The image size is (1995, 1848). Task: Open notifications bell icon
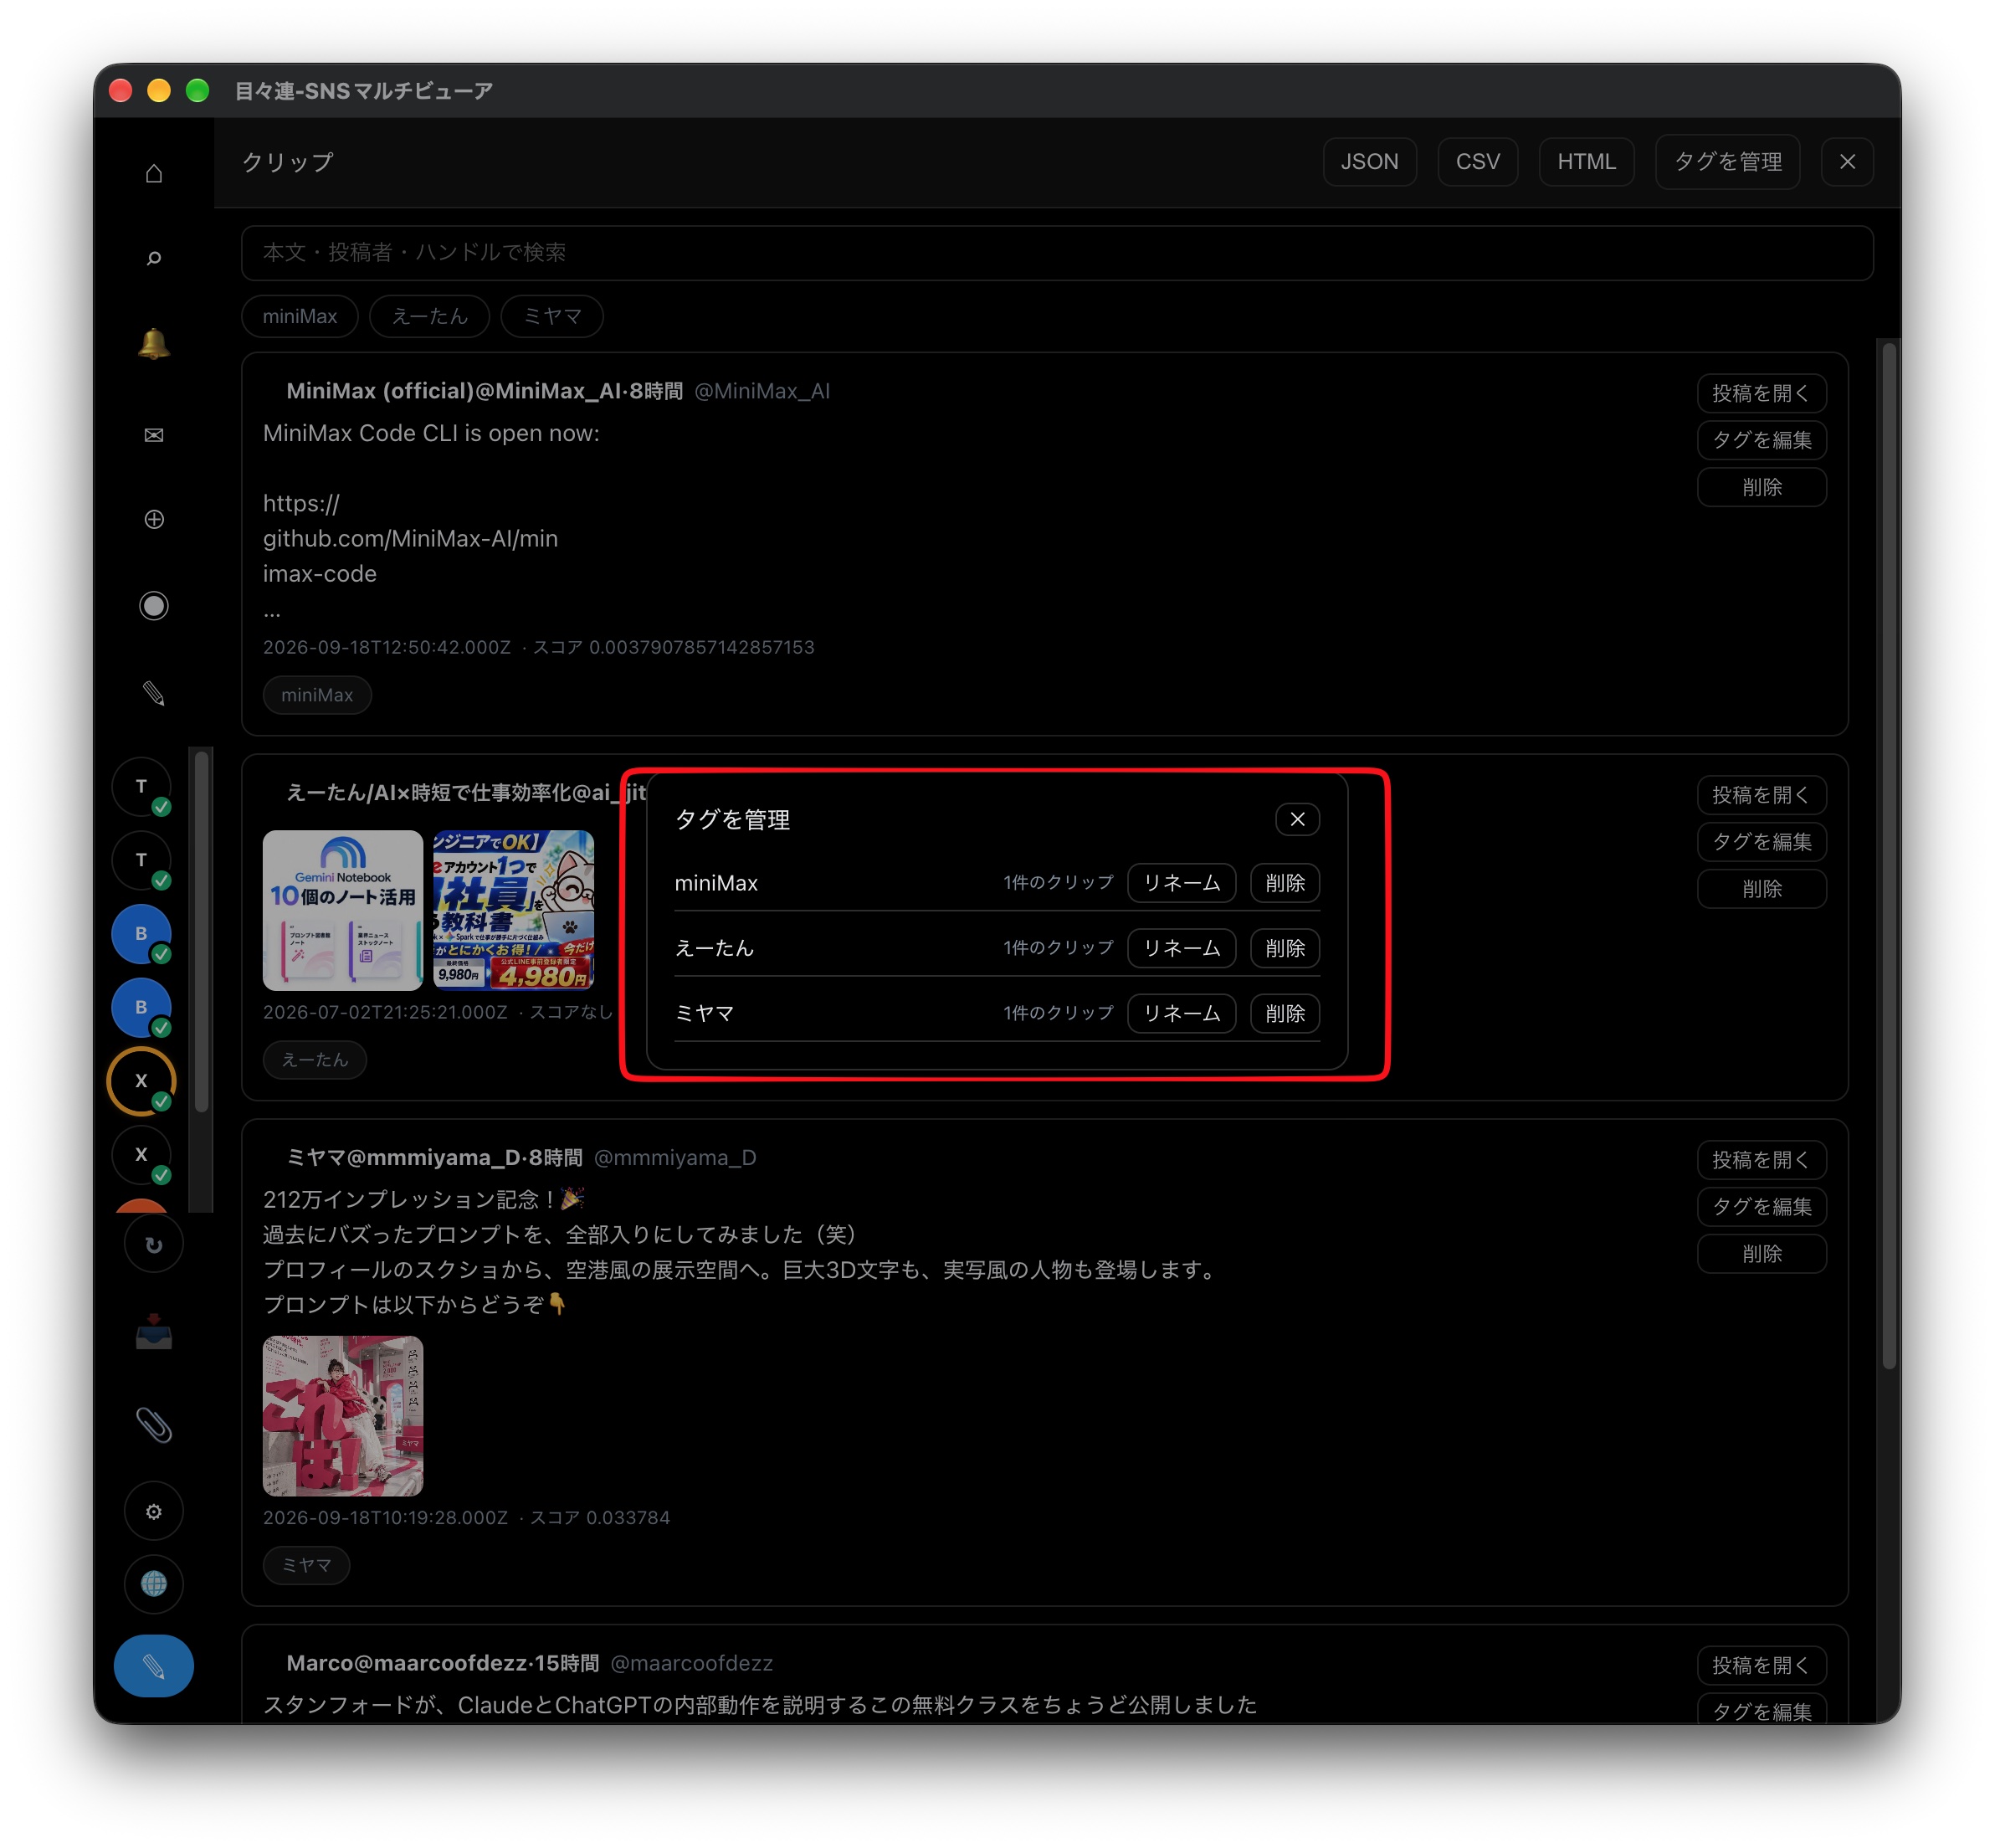(x=153, y=345)
